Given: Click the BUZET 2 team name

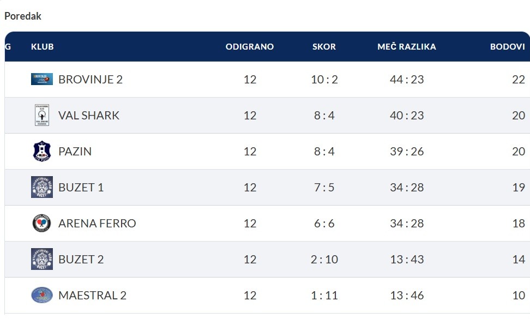Looking at the screenshot, I should [81, 260].
